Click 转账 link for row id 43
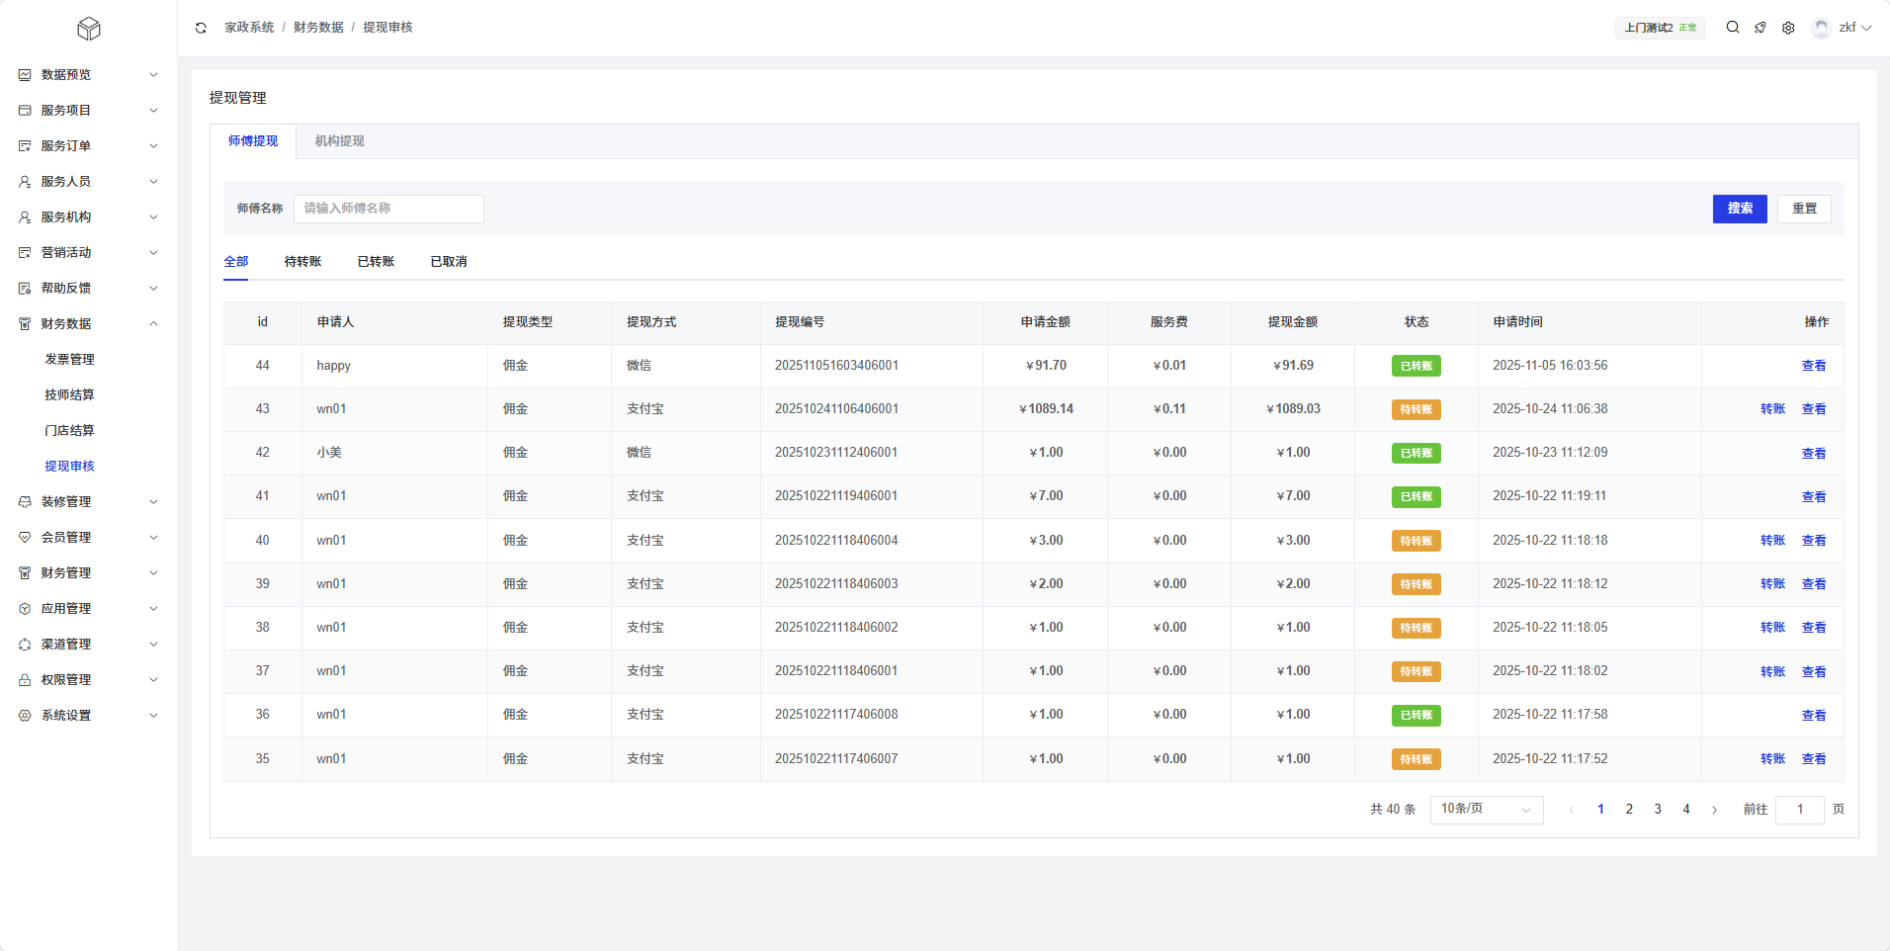This screenshot has height=951, width=1890. tap(1772, 409)
